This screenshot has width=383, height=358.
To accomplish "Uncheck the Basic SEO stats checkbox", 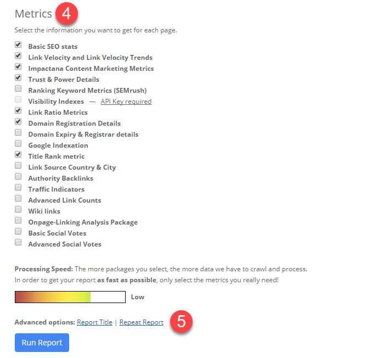I will pyautogui.click(x=18, y=44).
